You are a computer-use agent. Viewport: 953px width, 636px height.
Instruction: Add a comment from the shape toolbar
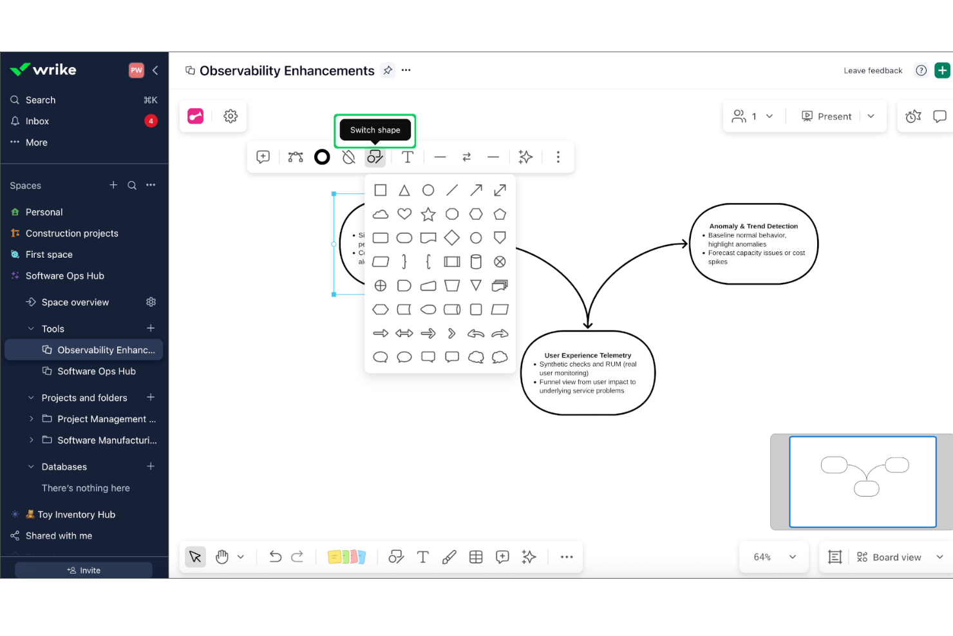(x=263, y=157)
